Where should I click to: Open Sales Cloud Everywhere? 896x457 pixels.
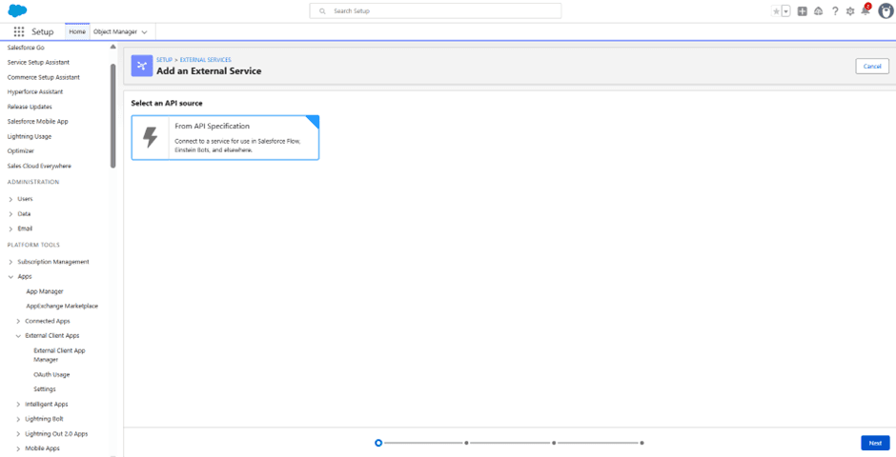coord(39,166)
